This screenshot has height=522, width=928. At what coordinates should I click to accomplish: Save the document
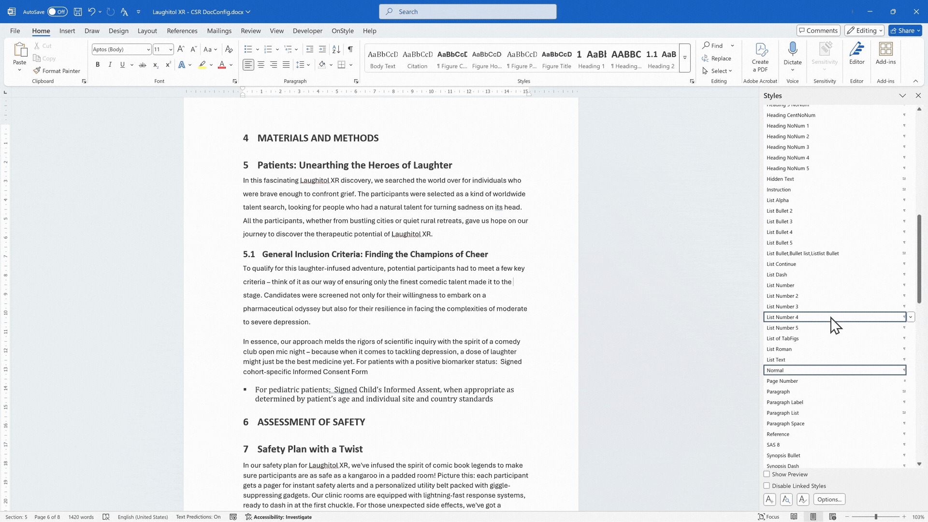(x=78, y=12)
